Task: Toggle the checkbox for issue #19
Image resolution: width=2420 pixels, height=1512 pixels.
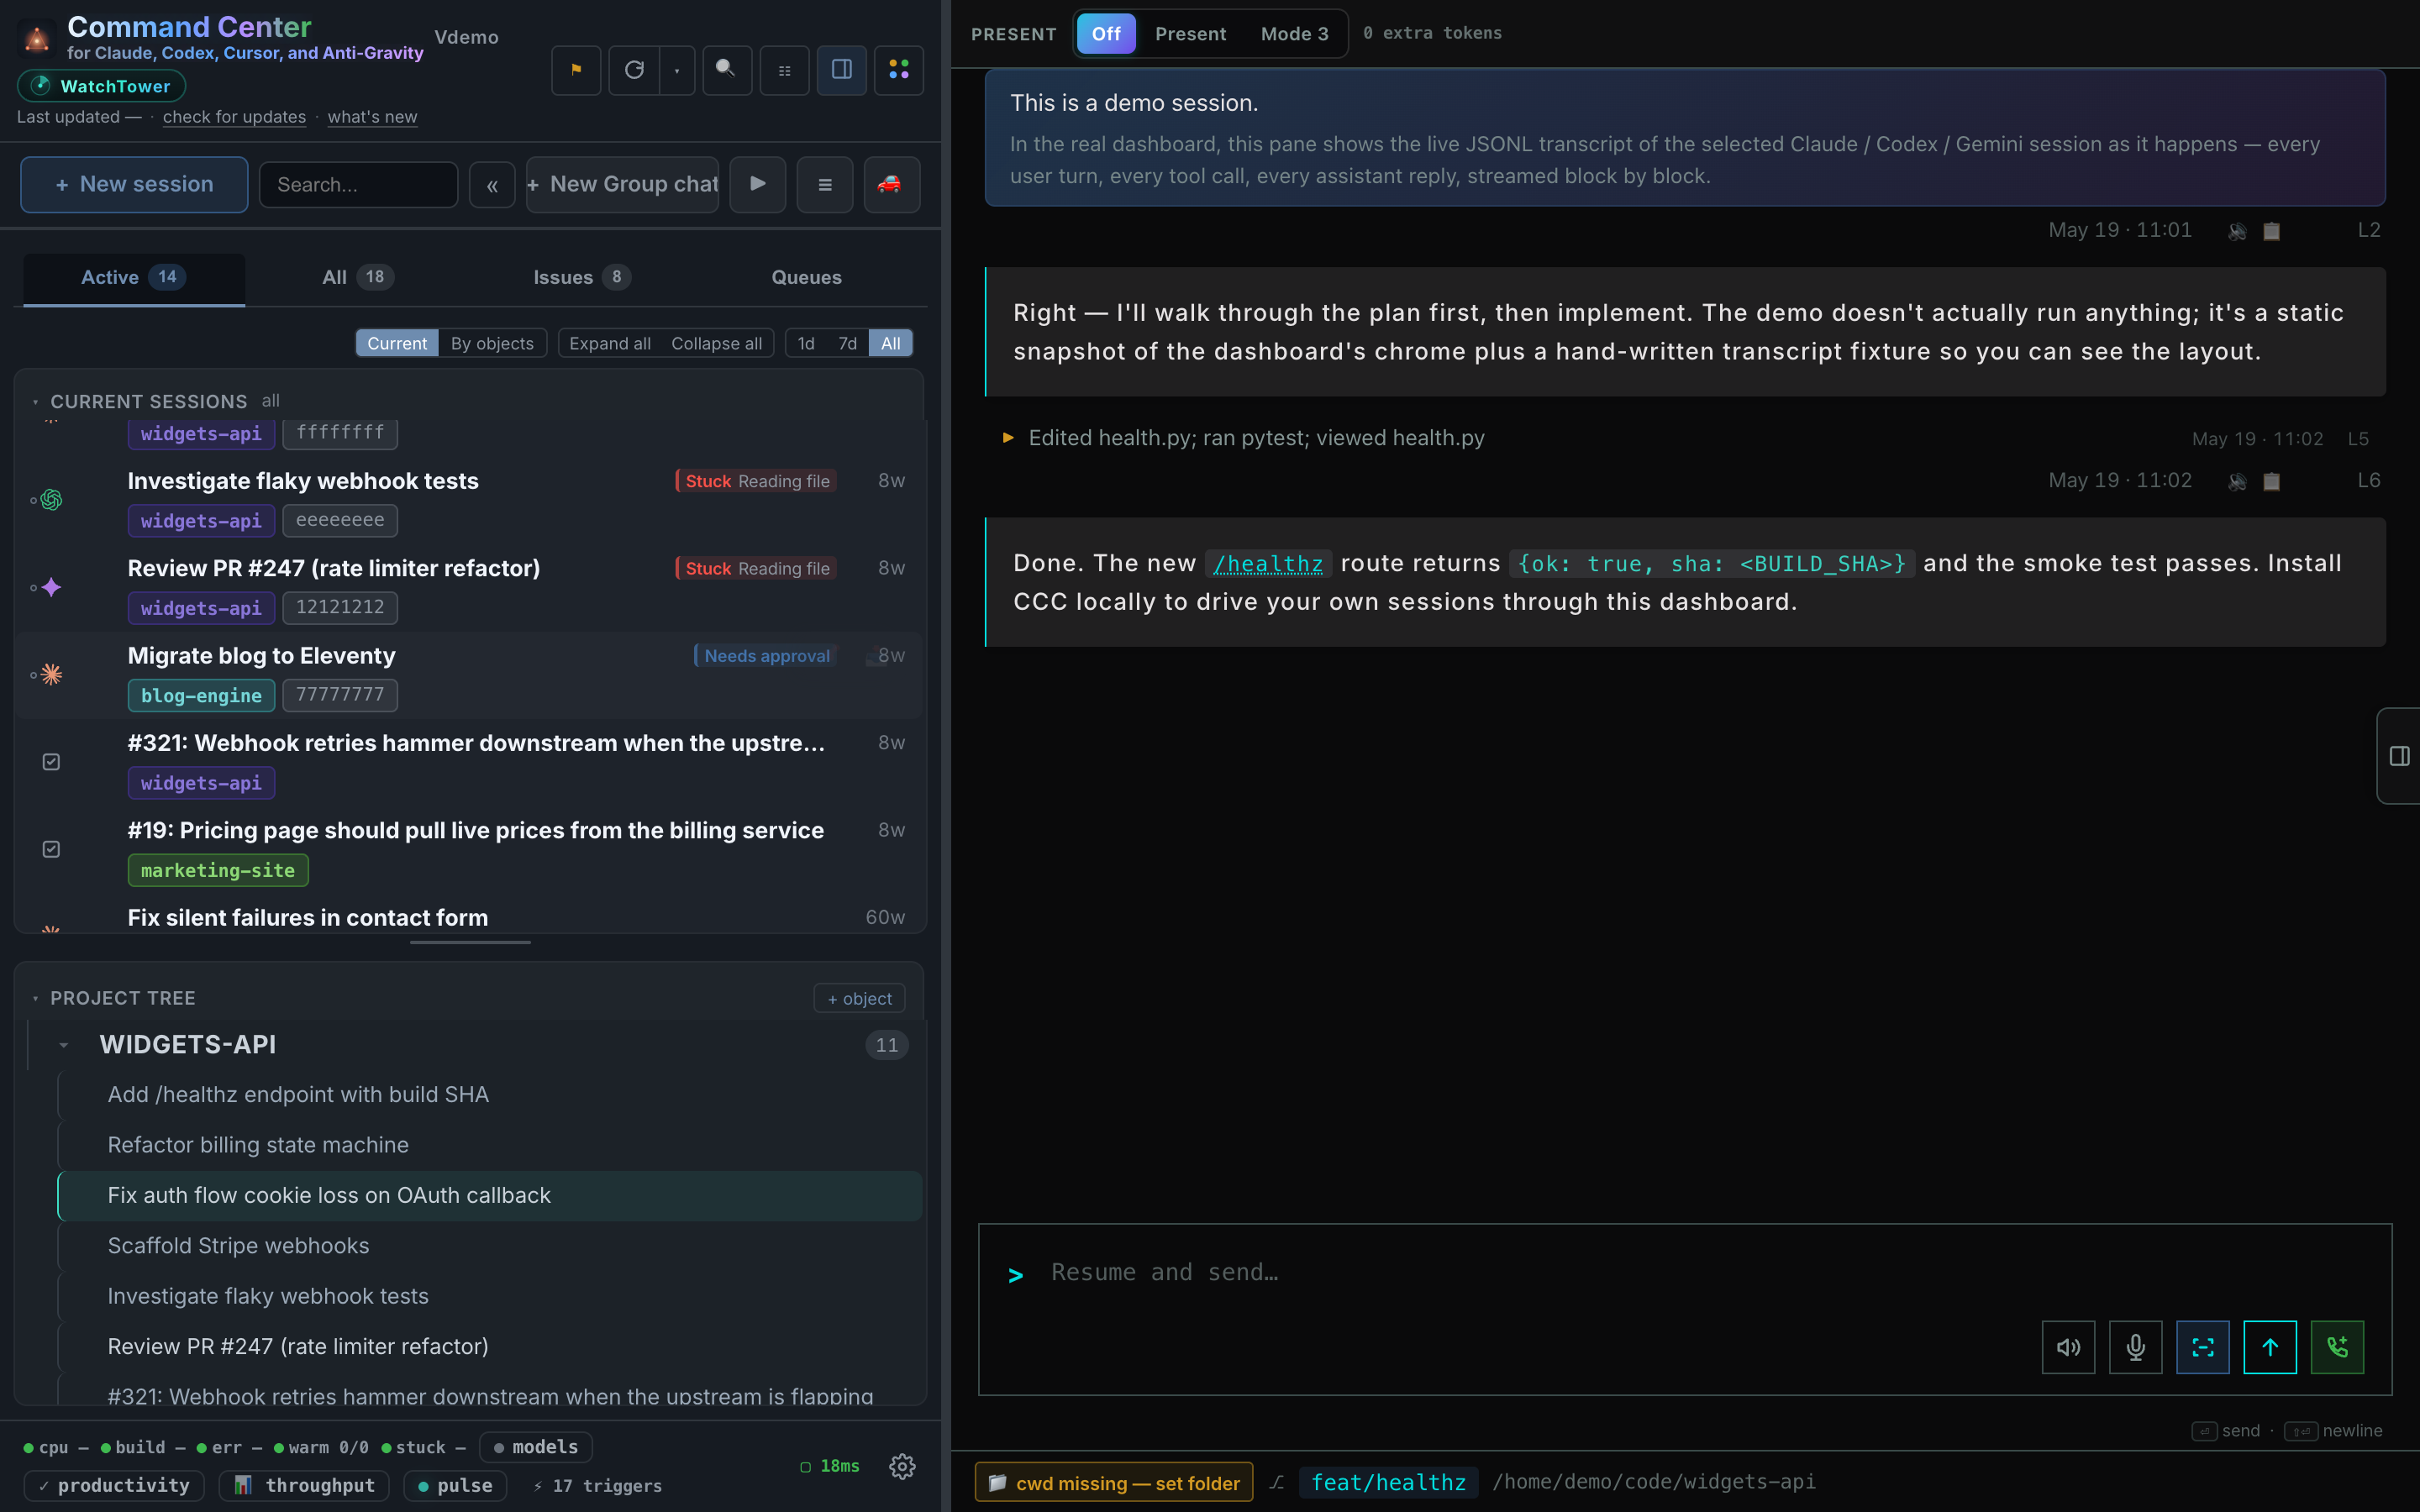Action: [52, 849]
